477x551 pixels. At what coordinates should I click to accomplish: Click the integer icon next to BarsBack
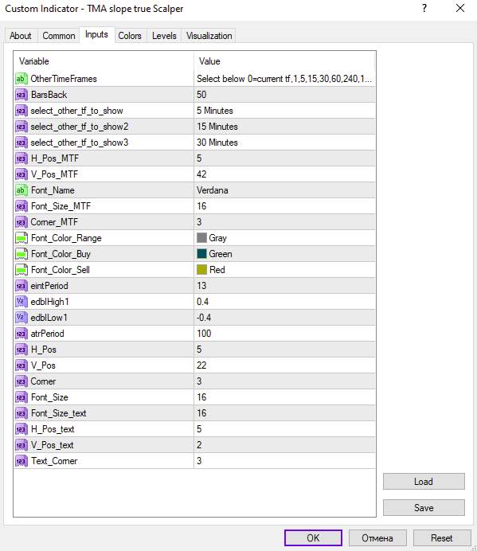click(x=21, y=95)
